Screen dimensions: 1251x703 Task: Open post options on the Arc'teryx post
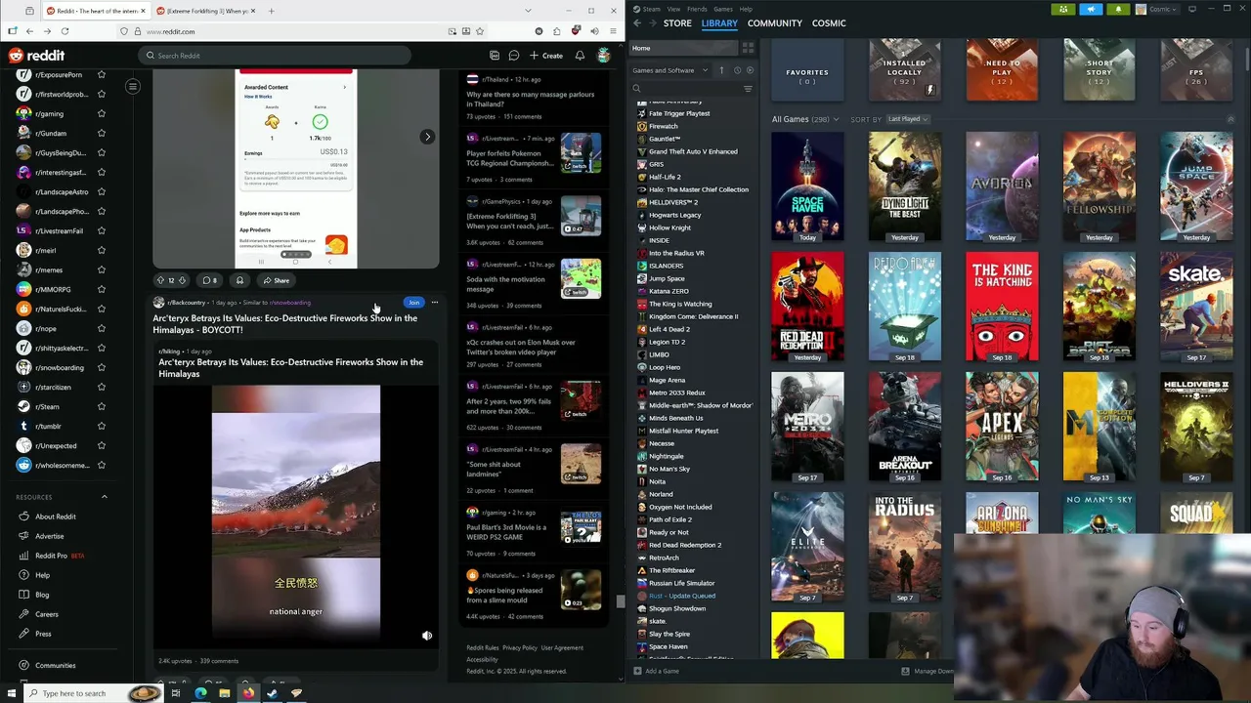[435, 303]
